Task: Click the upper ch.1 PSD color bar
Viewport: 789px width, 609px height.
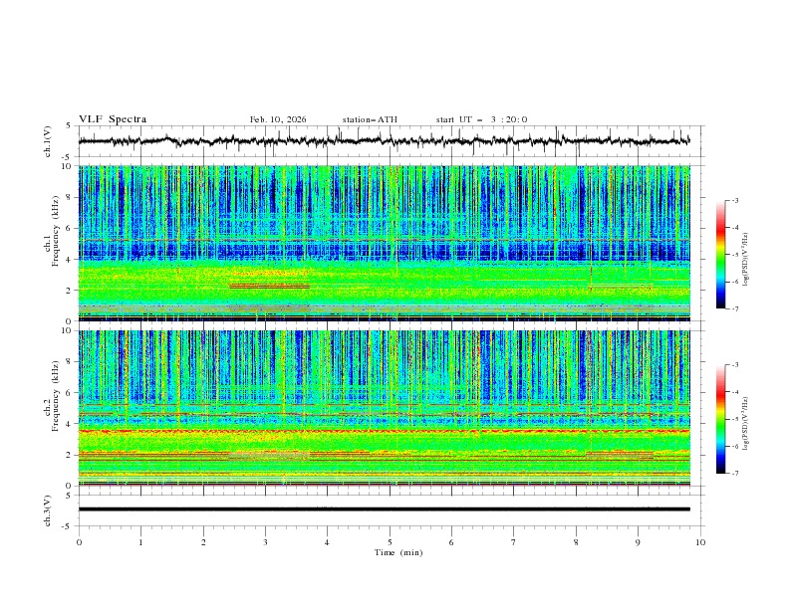Action: [x=720, y=255]
